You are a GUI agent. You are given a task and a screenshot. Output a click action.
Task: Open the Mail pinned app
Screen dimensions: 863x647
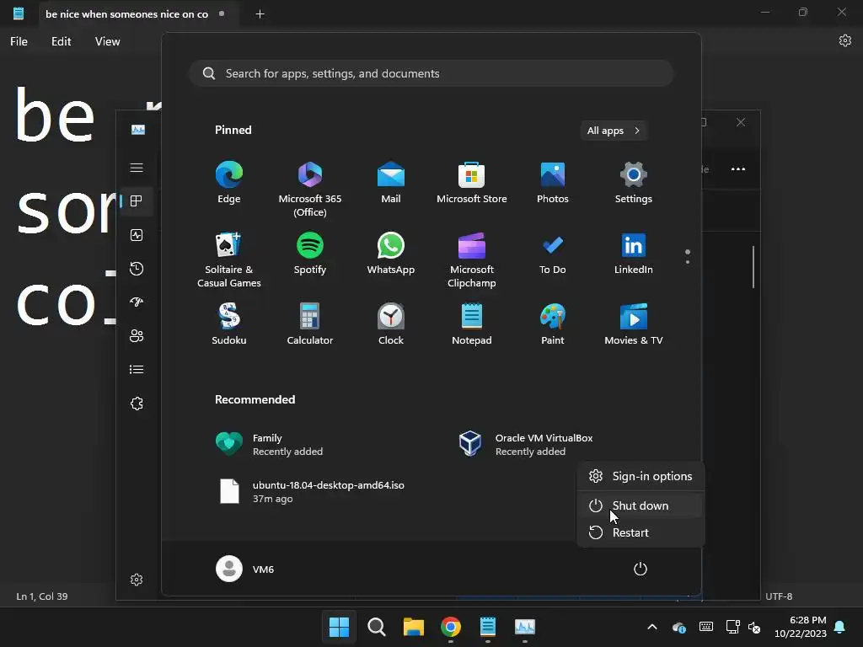[391, 183]
